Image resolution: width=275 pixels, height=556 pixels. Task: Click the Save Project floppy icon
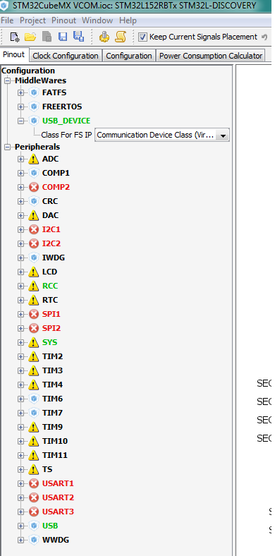pyautogui.click(x=62, y=37)
